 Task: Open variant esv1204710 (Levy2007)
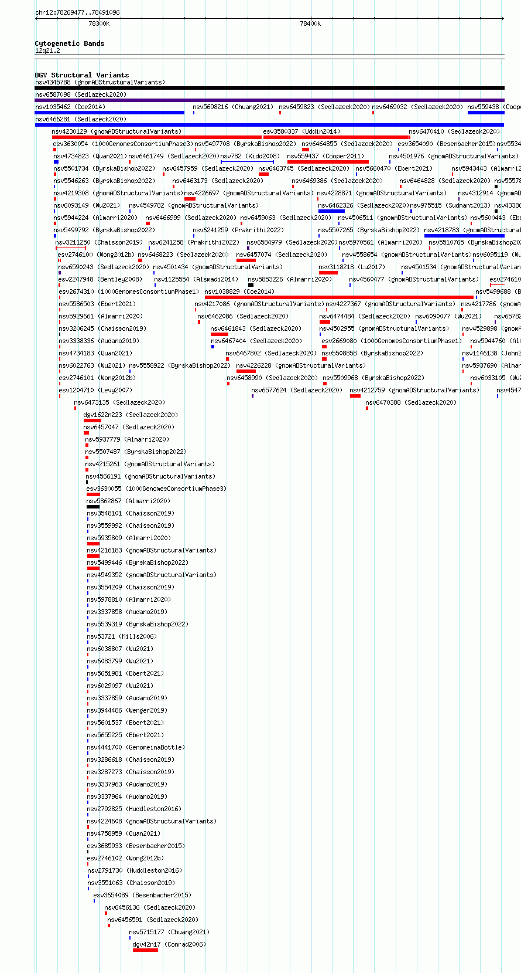coord(95,390)
